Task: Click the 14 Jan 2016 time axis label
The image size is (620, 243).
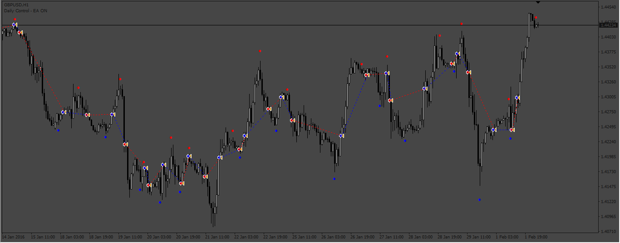Action: click(x=13, y=237)
